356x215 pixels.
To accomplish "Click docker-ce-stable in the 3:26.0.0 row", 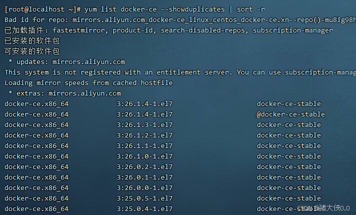I will click(289, 188).
